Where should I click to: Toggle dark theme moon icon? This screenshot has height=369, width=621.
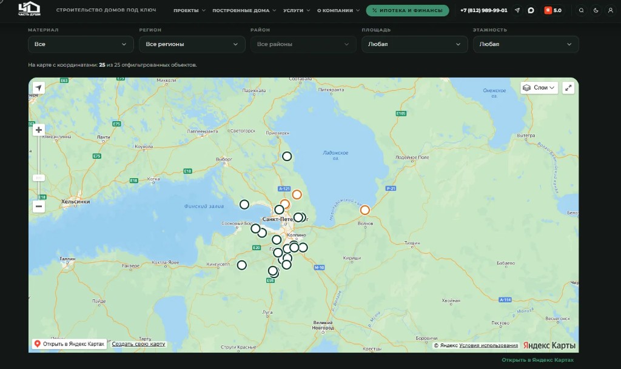point(596,10)
